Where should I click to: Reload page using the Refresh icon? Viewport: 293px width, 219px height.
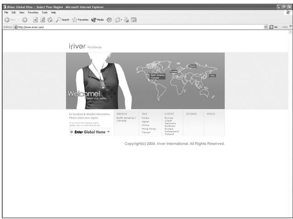43,20
